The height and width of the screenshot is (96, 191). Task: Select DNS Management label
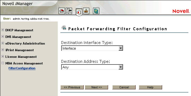[x=18, y=37]
